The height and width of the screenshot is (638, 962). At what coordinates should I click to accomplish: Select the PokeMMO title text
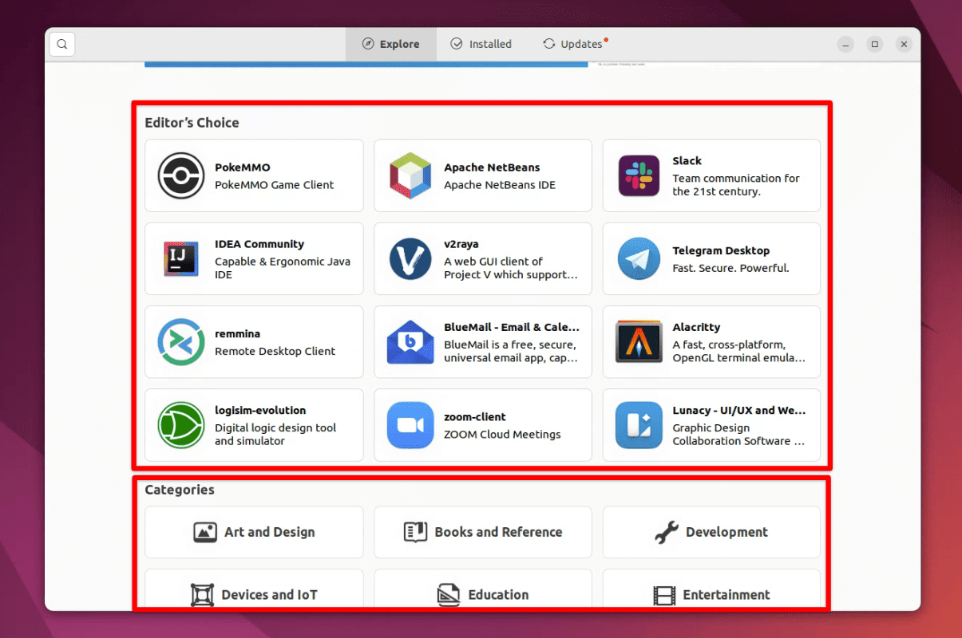243,167
